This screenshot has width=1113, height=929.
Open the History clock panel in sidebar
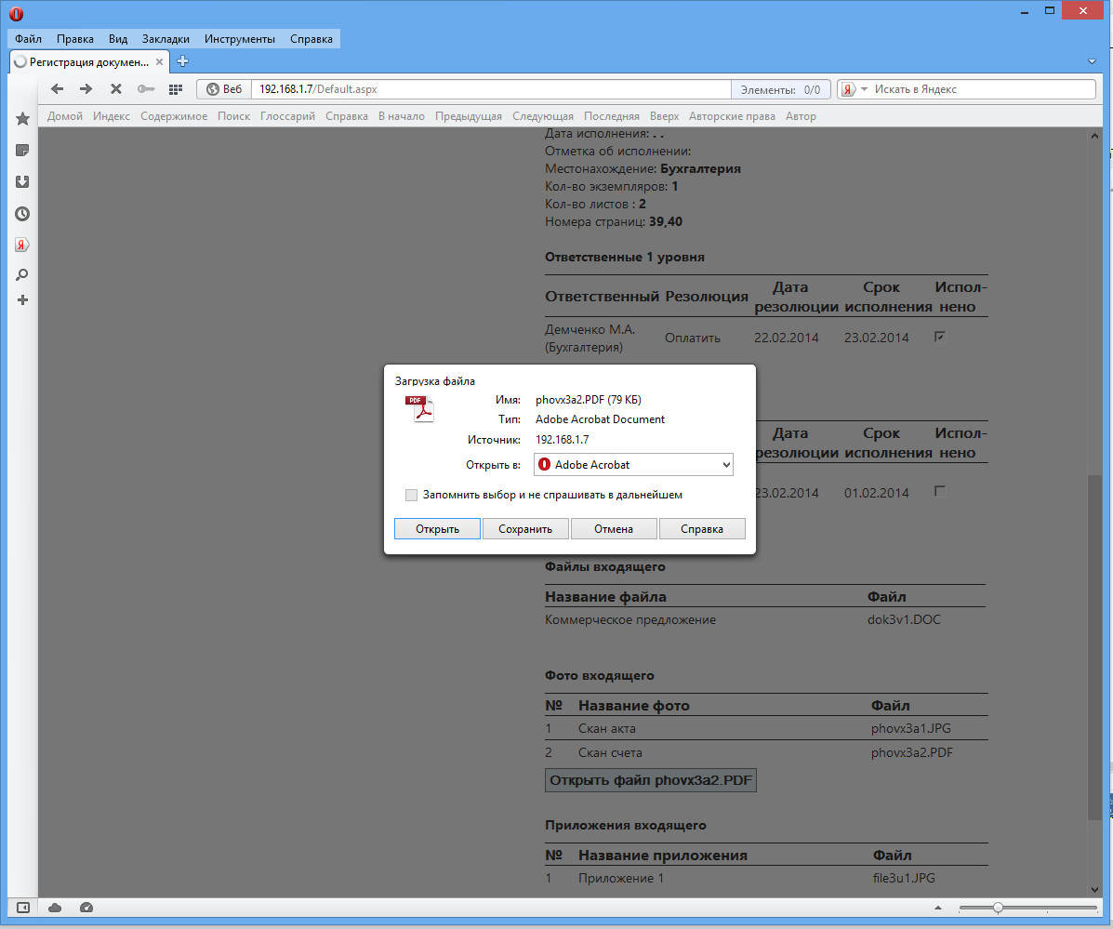22,214
